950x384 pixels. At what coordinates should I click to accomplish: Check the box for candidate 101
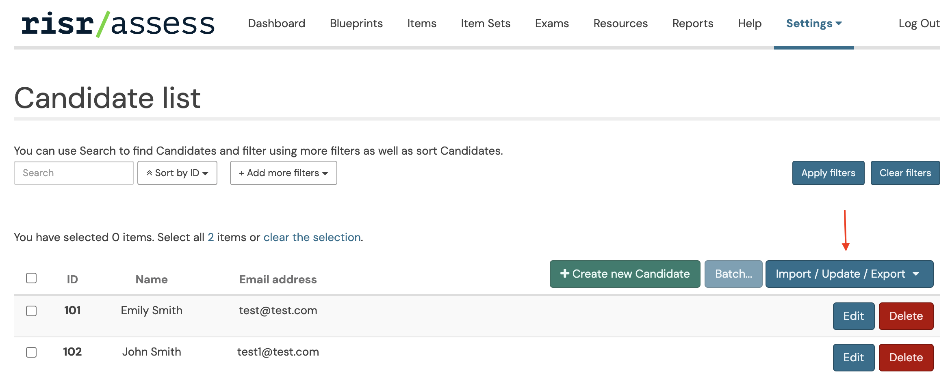tap(31, 311)
